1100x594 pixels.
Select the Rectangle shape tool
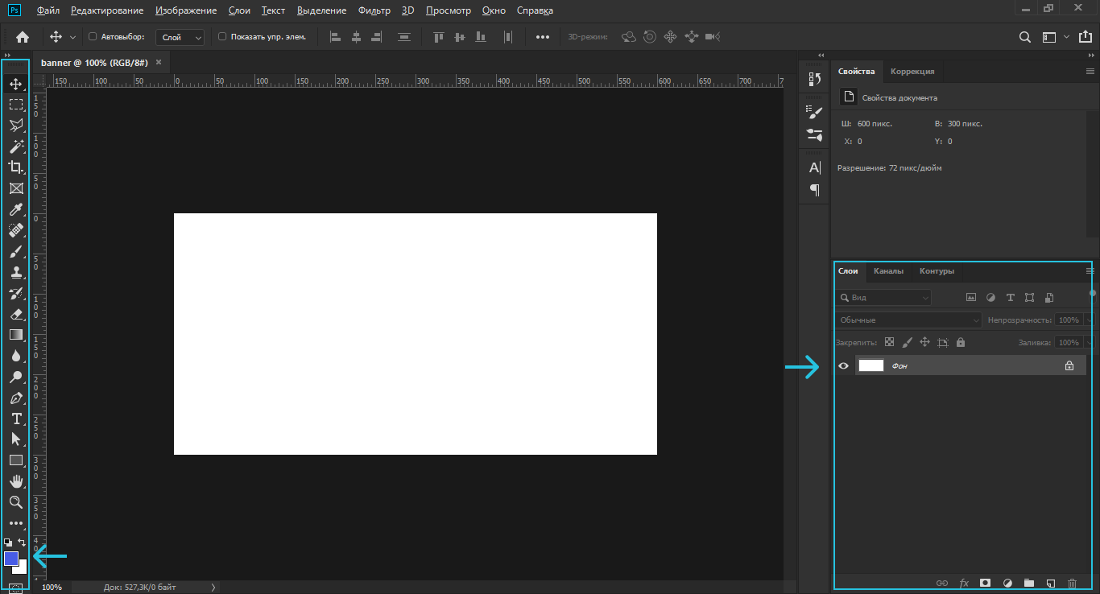pos(16,460)
